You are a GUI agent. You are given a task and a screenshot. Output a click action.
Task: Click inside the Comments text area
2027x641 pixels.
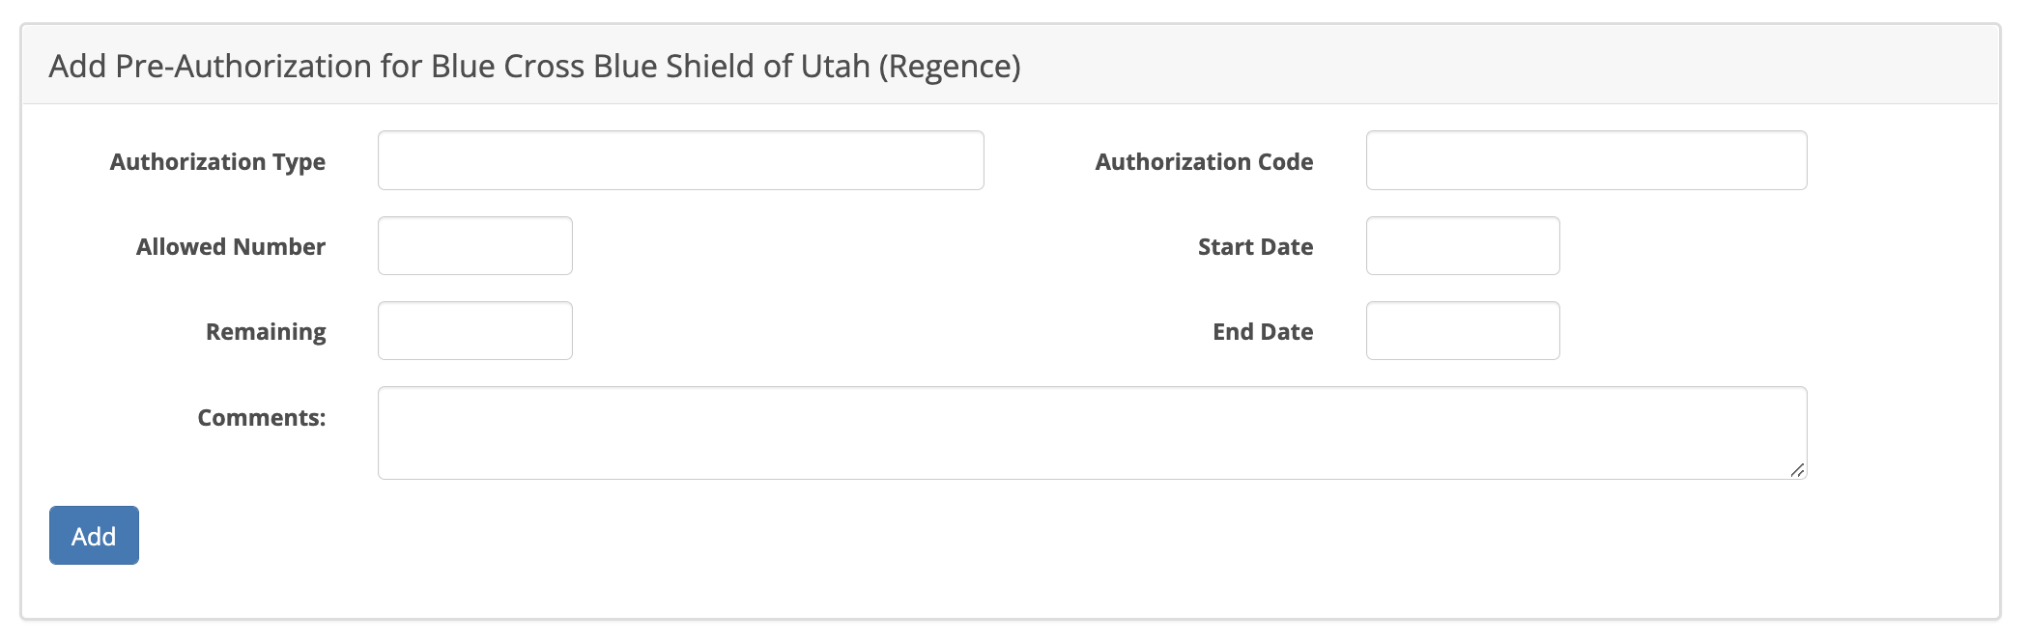coord(1092,432)
